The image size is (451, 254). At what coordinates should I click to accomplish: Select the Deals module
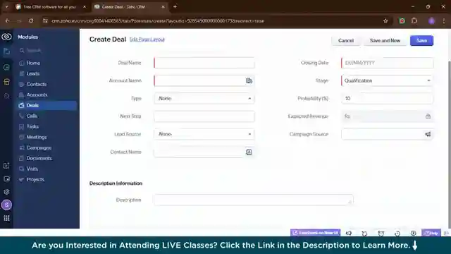(x=47, y=105)
